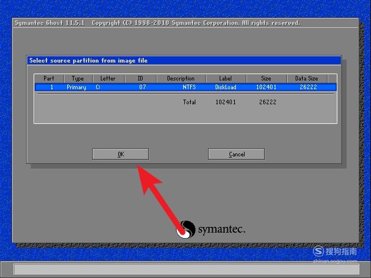Click the C: drive letter cell
This screenshot has height=278, width=371.
[x=98, y=87]
